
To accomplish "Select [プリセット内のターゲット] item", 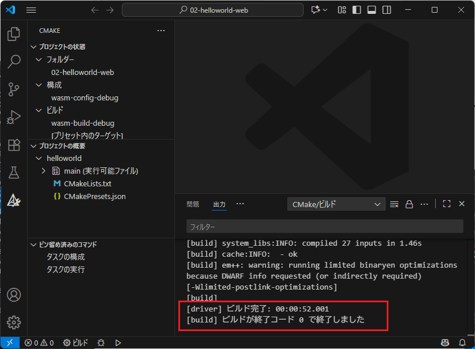I will tap(87, 136).
